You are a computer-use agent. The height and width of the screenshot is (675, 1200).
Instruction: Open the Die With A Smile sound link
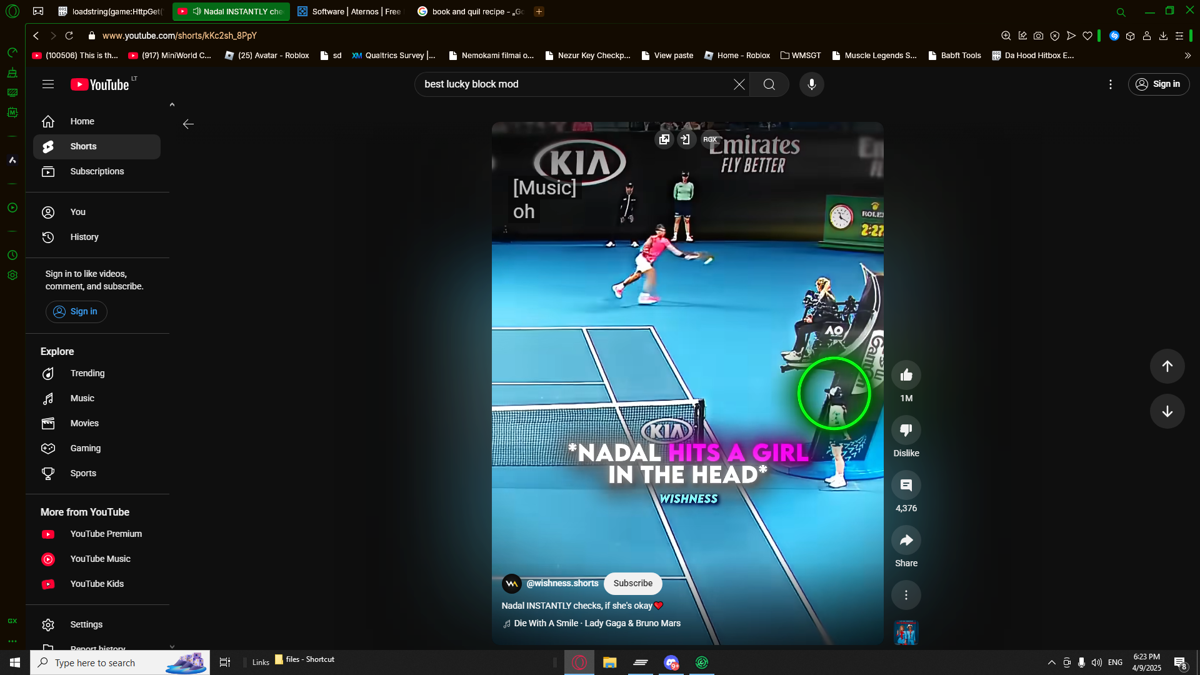(x=597, y=623)
